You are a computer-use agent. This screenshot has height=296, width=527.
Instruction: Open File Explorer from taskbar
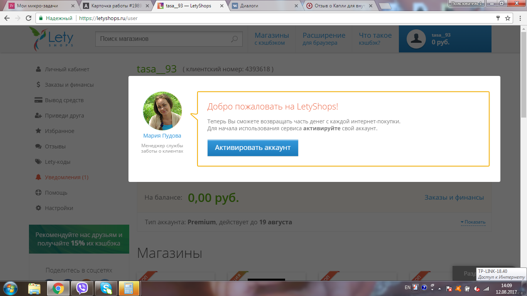tap(34, 288)
